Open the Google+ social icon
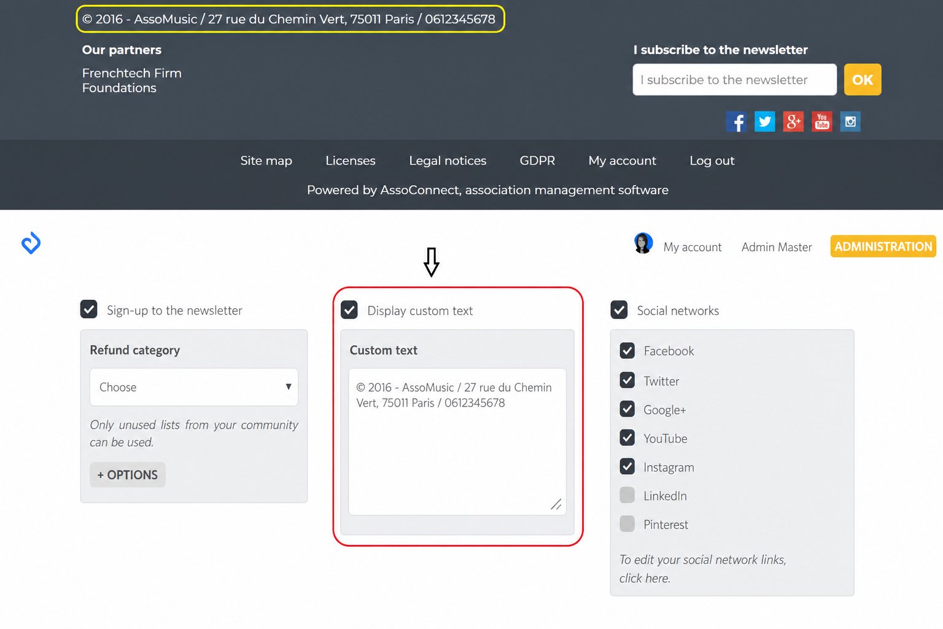The image size is (943, 629). [x=793, y=122]
